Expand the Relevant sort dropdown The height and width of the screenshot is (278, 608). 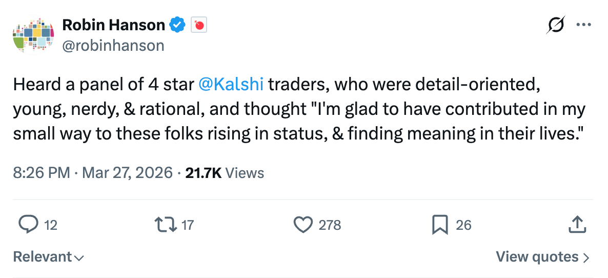[x=48, y=256]
